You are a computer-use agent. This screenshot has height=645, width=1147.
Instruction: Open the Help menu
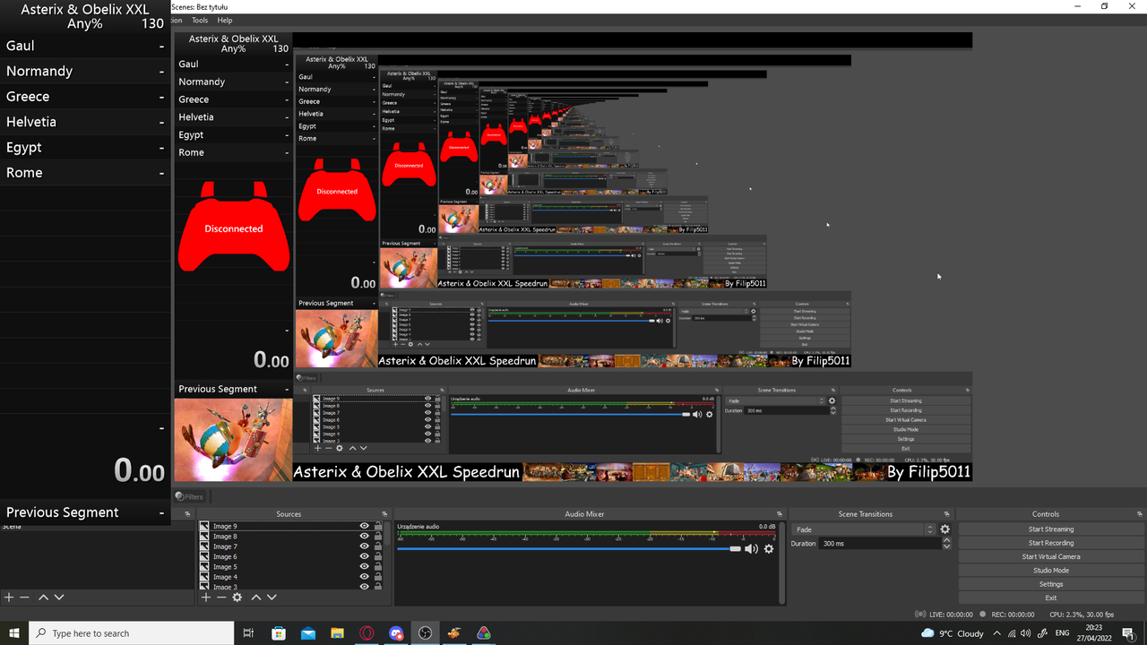(225, 20)
